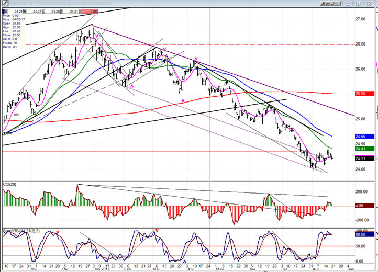The width and height of the screenshot is (378, 272).
Task: Click the L field showing 24.20
Action: (x=51, y=12)
